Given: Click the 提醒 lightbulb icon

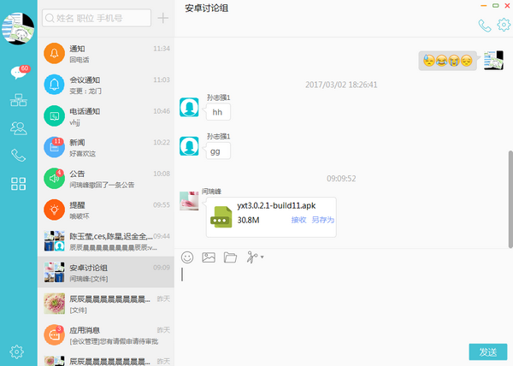Looking at the screenshot, I should click(x=55, y=210).
